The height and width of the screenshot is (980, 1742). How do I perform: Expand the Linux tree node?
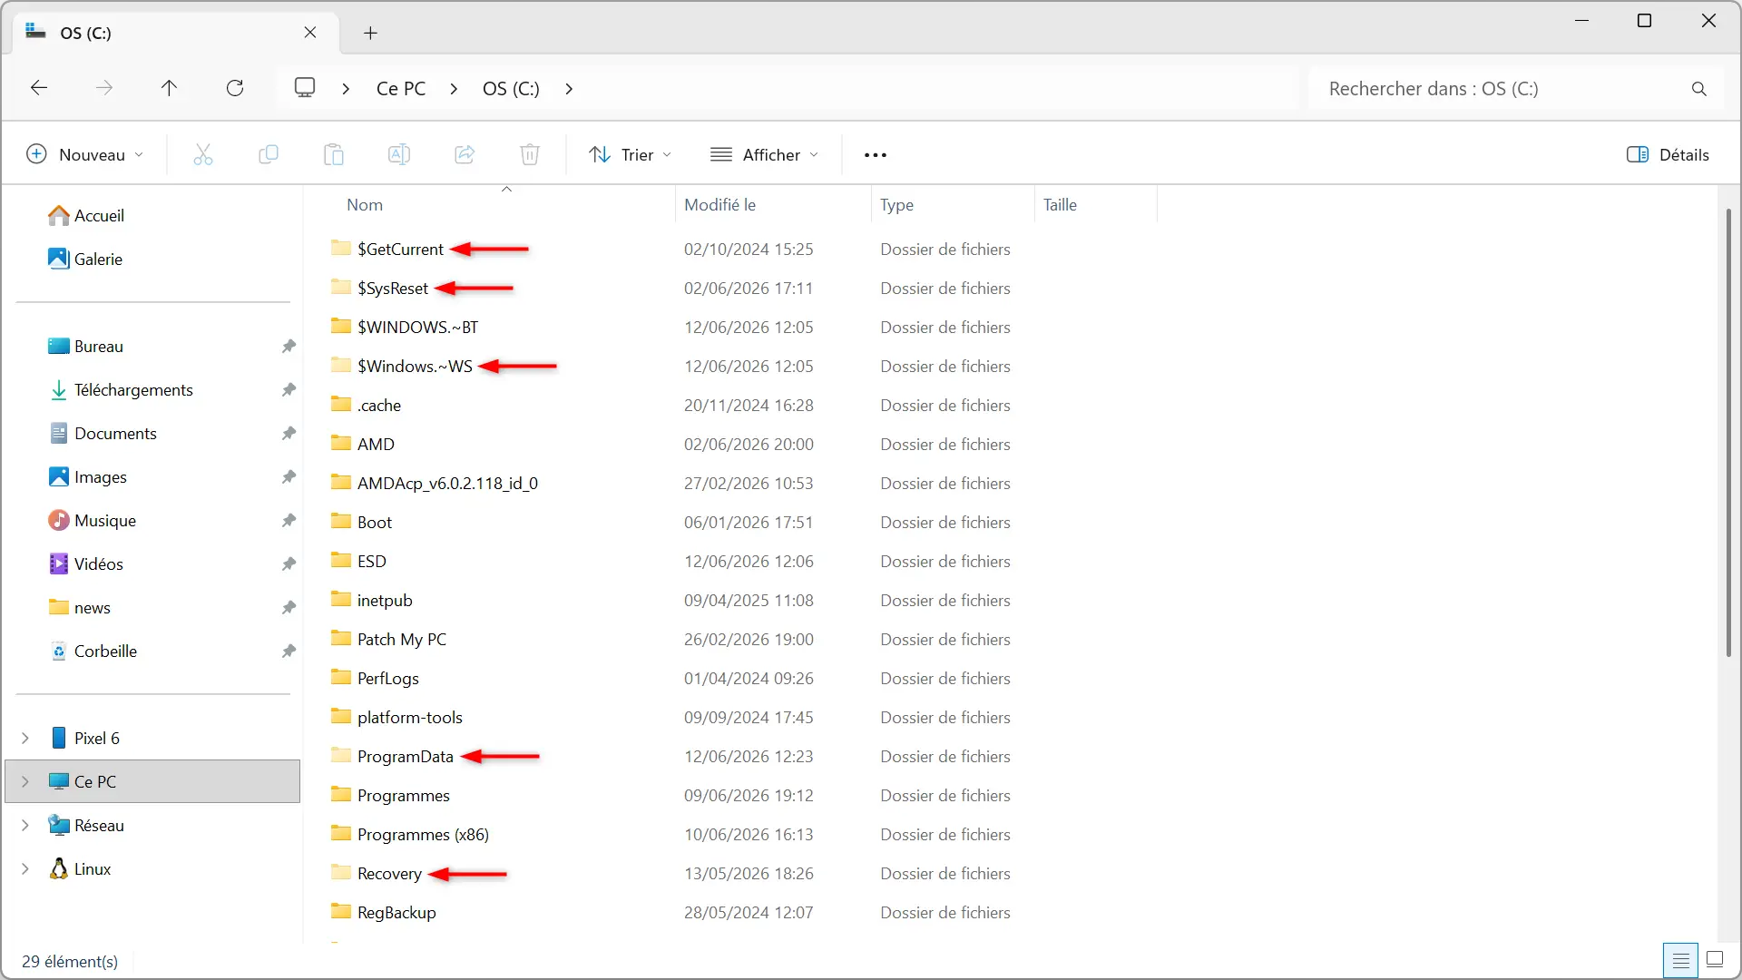[x=25, y=868]
